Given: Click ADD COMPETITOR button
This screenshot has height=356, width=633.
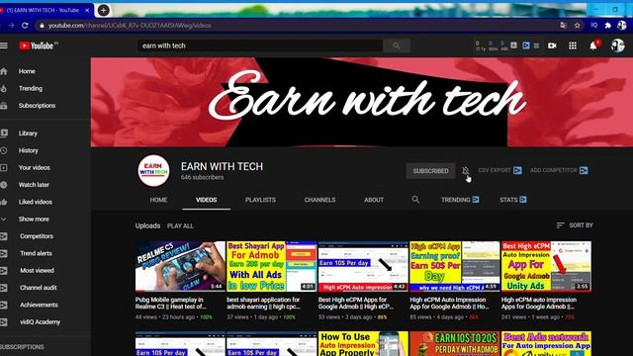Looking at the screenshot, I should click(559, 170).
